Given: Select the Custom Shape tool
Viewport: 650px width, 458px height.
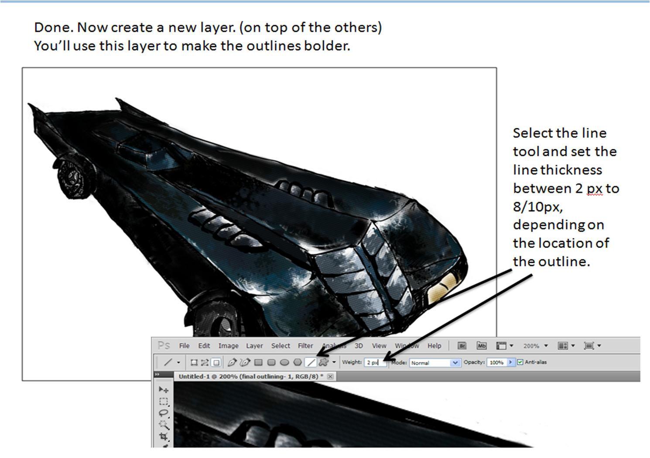Looking at the screenshot, I should tap(324, 362).
